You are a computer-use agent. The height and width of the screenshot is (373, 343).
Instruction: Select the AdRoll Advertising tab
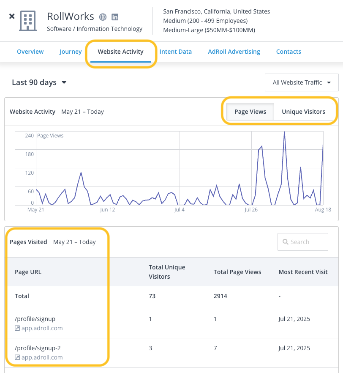pos(234,51)
